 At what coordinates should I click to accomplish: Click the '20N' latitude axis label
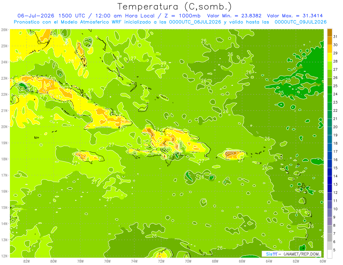(4, 127)
